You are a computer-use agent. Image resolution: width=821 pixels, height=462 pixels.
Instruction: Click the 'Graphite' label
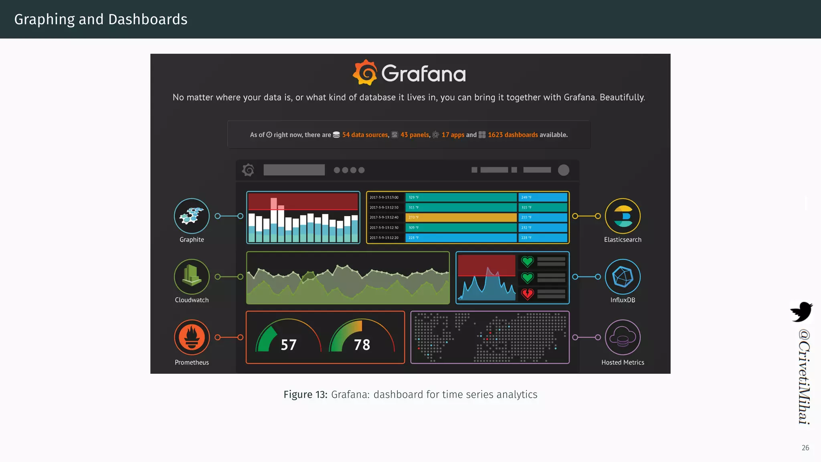(x=192, y=239)
